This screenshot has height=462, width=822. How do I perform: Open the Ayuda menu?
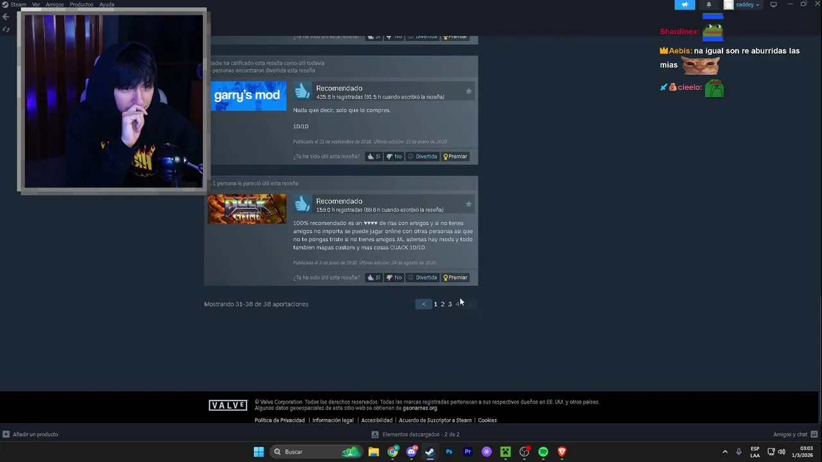(x=107, y=4)
